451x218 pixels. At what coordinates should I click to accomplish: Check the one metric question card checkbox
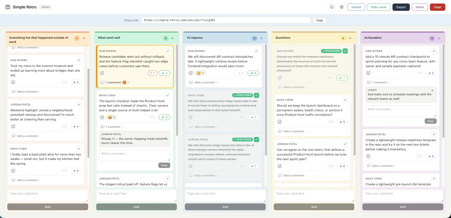(345, 144)
